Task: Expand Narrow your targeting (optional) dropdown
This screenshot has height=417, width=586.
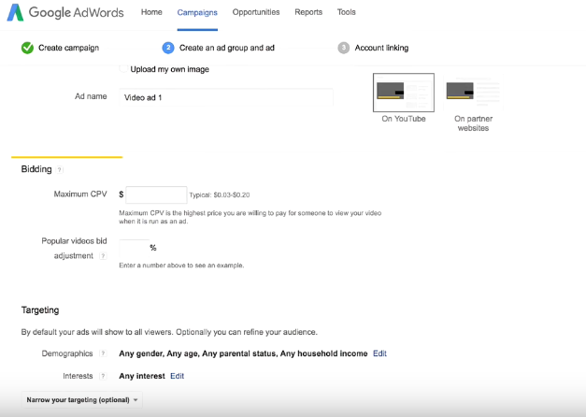Action: 83,400
